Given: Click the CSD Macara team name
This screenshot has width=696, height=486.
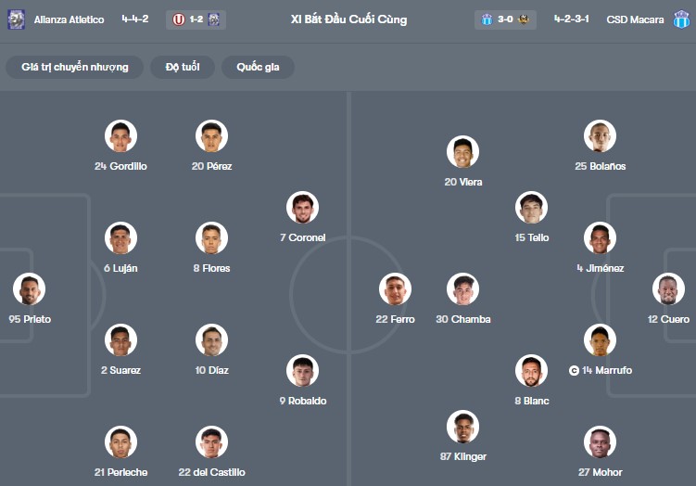Looking at the screenshot, I should 635,19.
